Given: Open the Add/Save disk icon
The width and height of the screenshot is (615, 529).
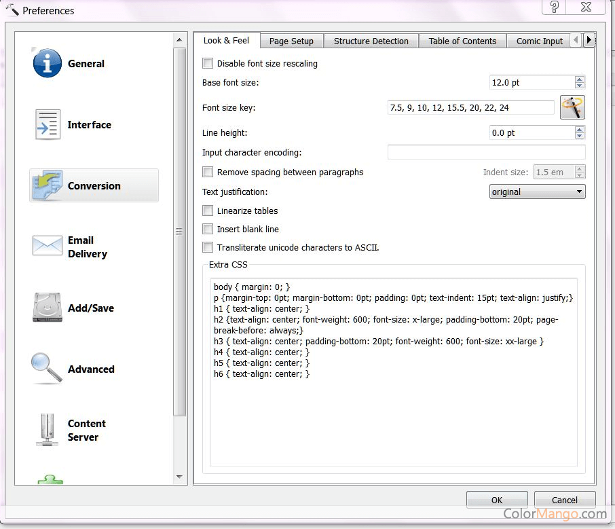Looking at the screenshot, I should click(48, 308).
